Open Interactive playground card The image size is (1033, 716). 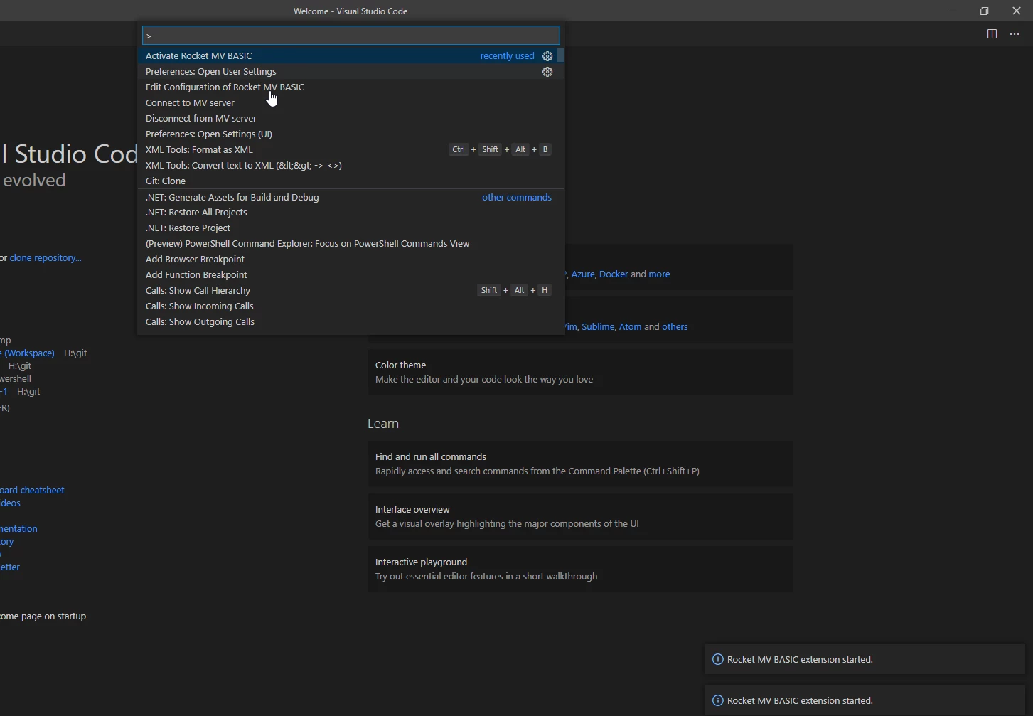click(580, 569)
